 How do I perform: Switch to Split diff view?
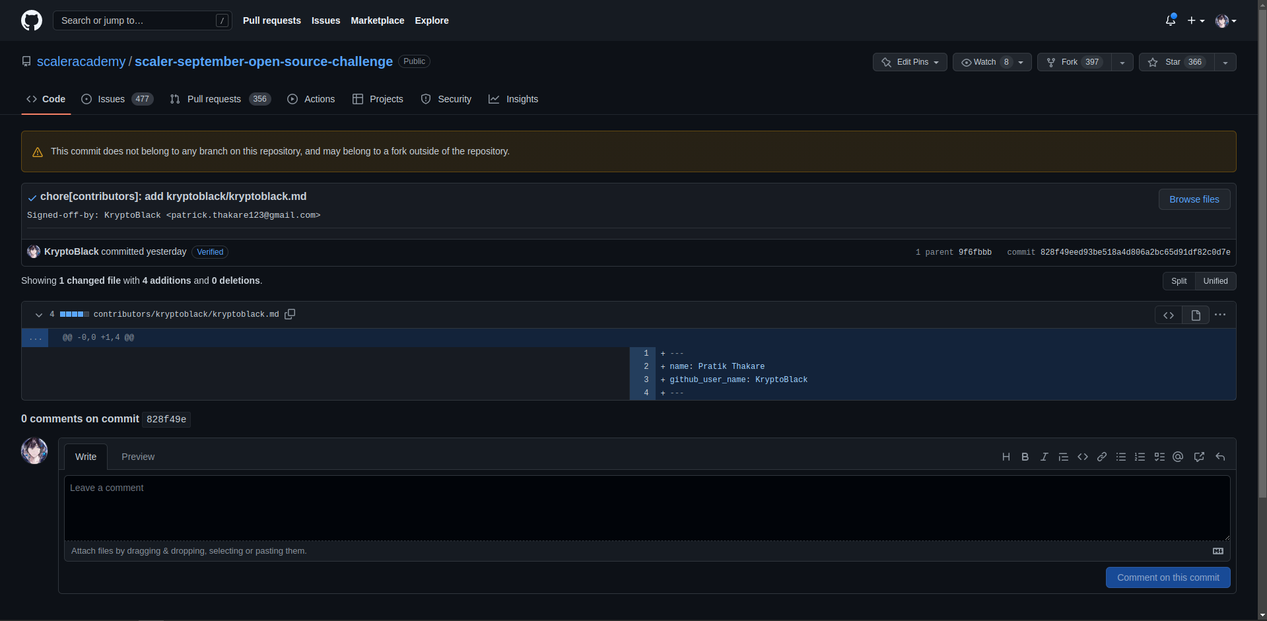(1179, 281)
